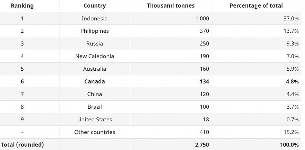
Task: Click the Total (rounded) row label
Action: [22, 145]
